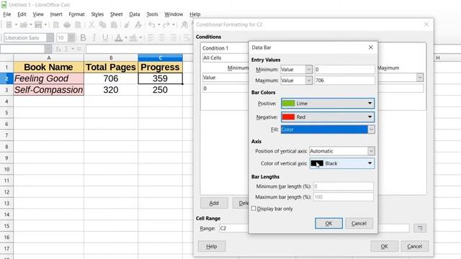Click the Sum sigma icon
461x259 pixels.
pos(67,49)
